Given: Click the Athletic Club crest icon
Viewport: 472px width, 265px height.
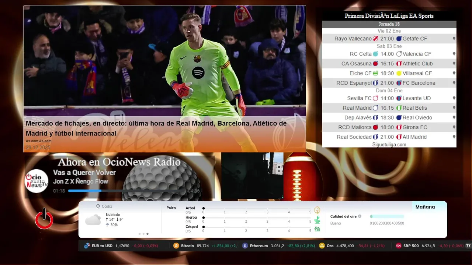Looking at the screenshot, I should 399,64.
